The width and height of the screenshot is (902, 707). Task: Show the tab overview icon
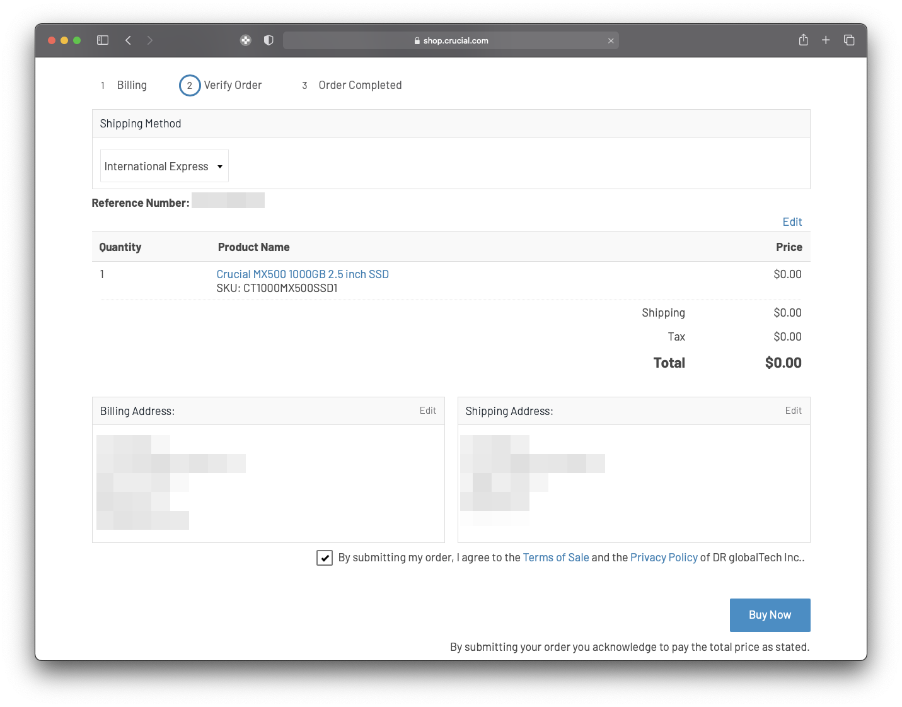(x=849, y=40)
